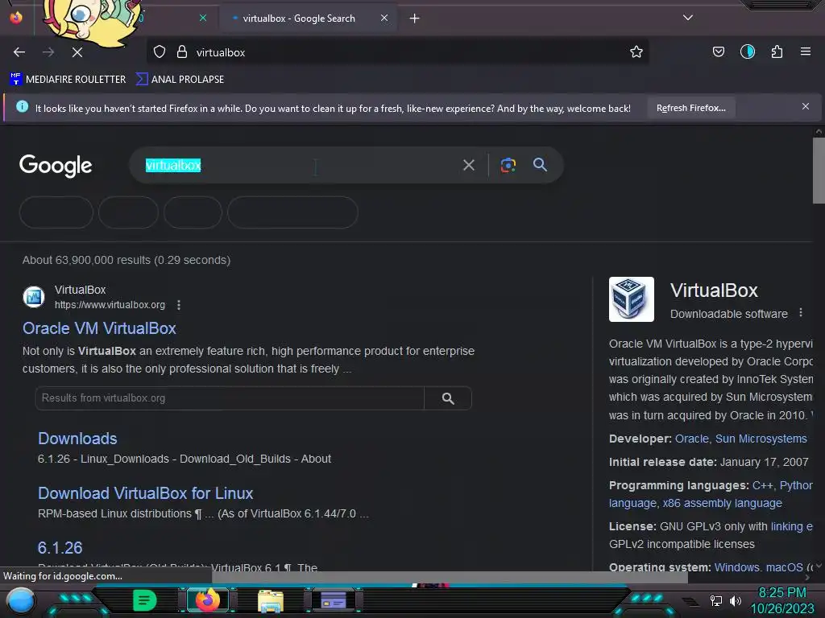Open the volume speaker tray icon
Screen dimensions: 825x618
tap(735, 600)
